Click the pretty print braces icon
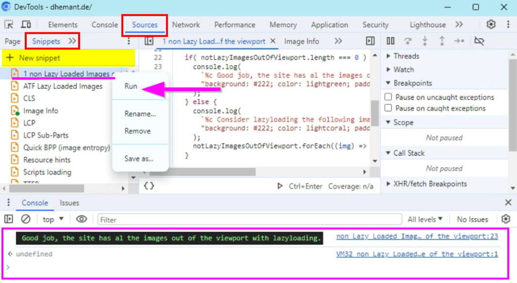 [x=149, y=186]
